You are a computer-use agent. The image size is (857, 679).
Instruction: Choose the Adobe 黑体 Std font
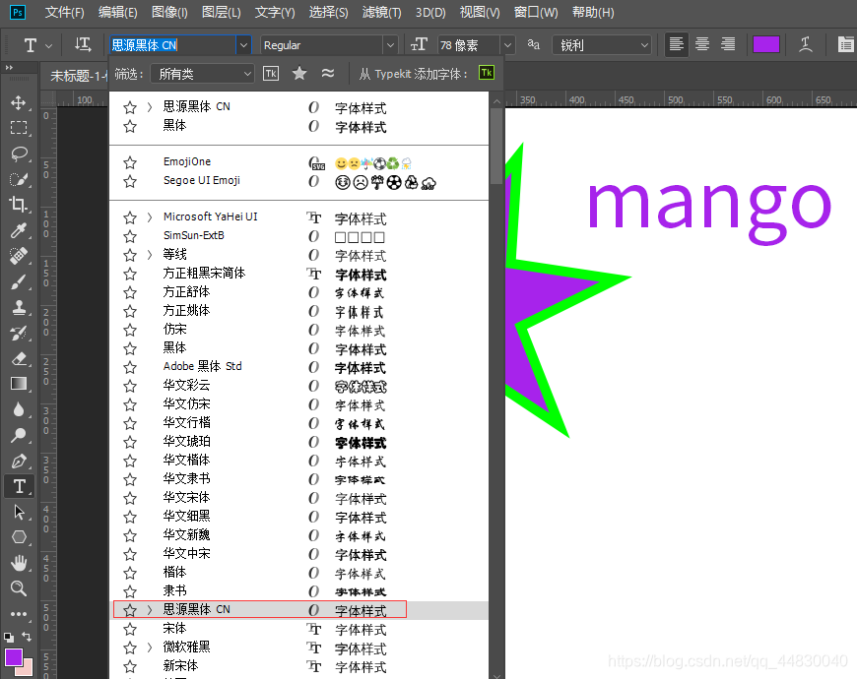pos(299,367)
